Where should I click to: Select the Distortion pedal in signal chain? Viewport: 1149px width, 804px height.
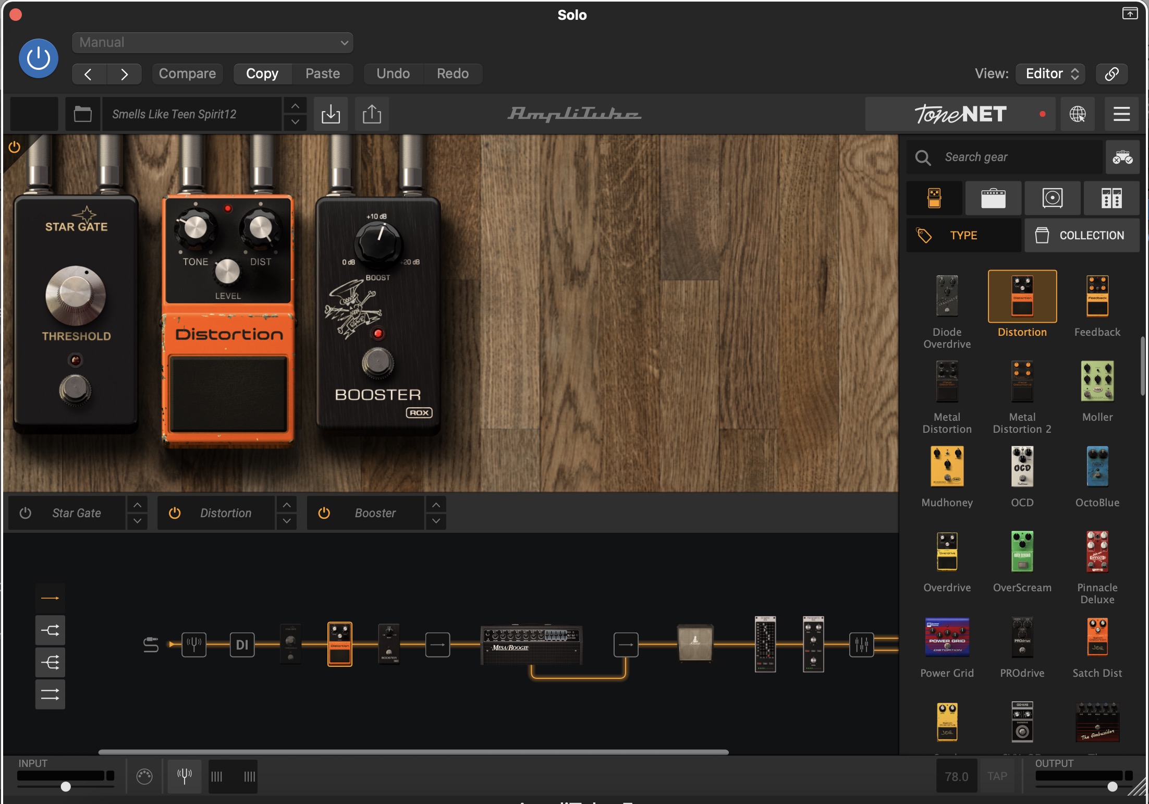pyautogui.click(x=339, y=644)
